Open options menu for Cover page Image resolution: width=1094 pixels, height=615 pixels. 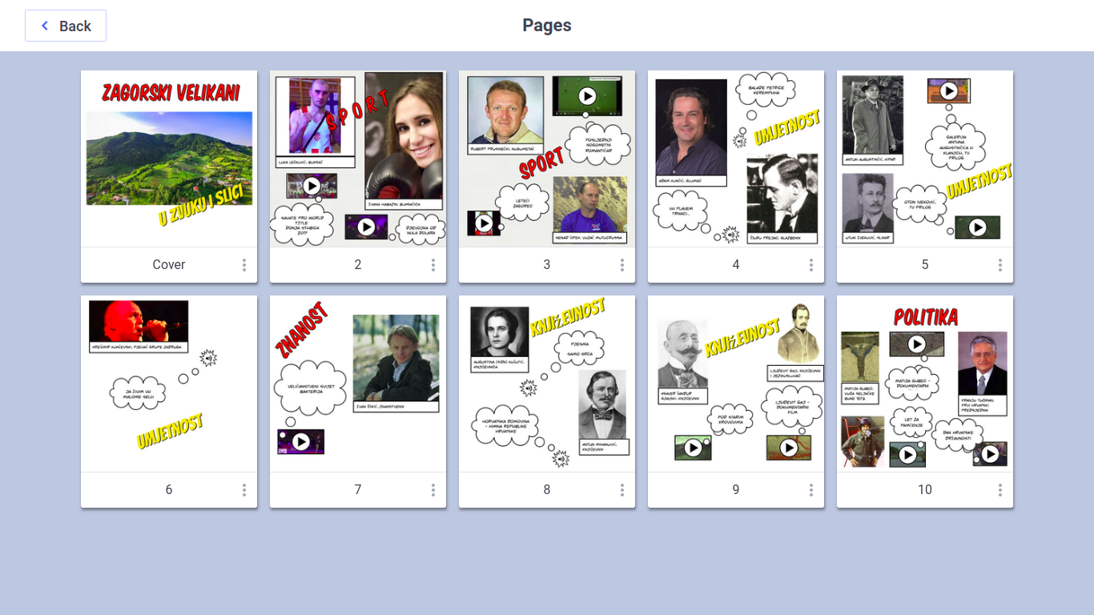pos(244,265)
